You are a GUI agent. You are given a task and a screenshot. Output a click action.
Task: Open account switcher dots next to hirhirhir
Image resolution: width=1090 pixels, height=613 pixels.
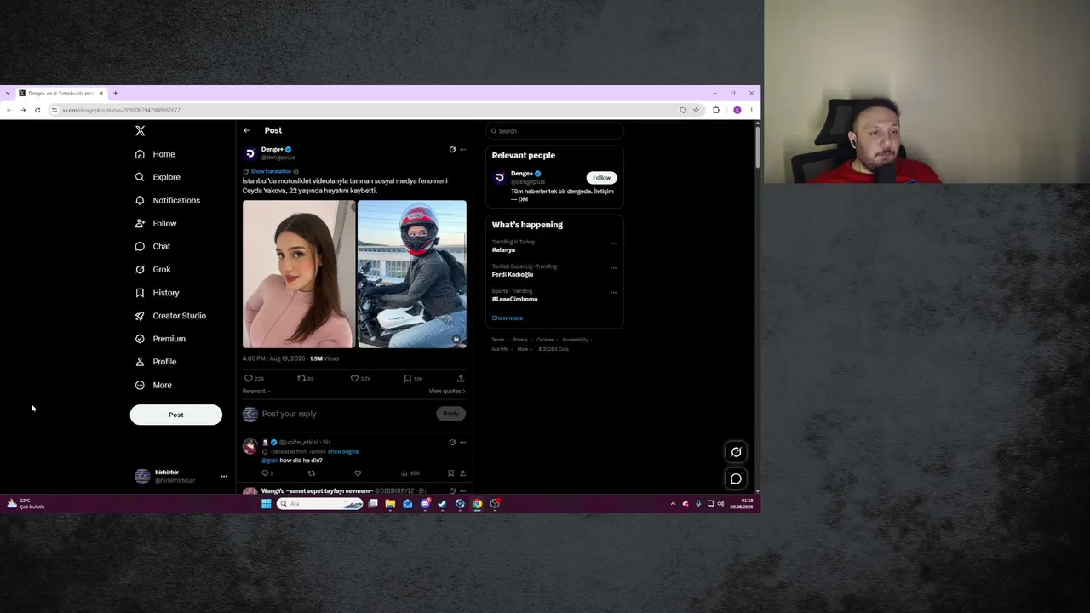(224, 477)
